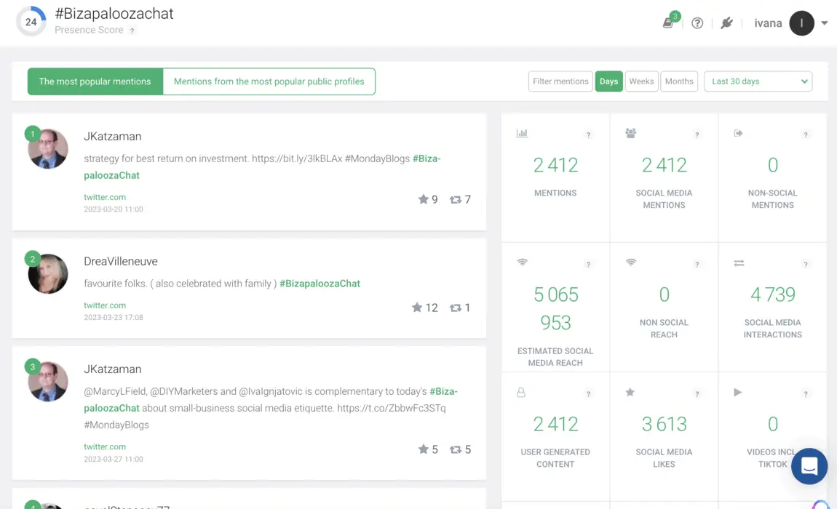Click the 2 412 Mentions value
837x509 pixels.
(x=555, y=165)
